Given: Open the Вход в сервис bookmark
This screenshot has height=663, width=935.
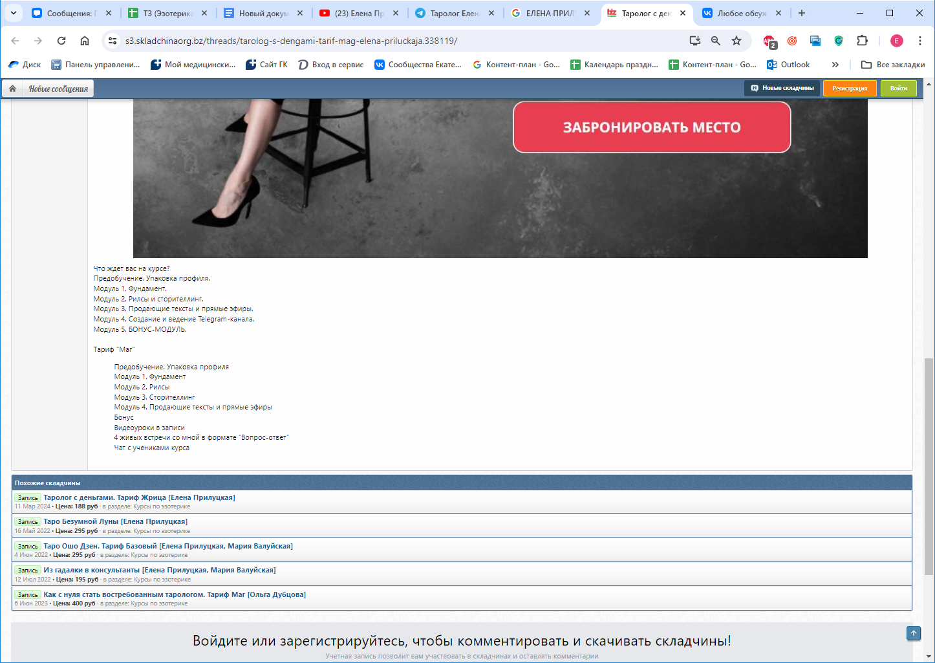Looking at the screenshot, I should coord(331,65).
